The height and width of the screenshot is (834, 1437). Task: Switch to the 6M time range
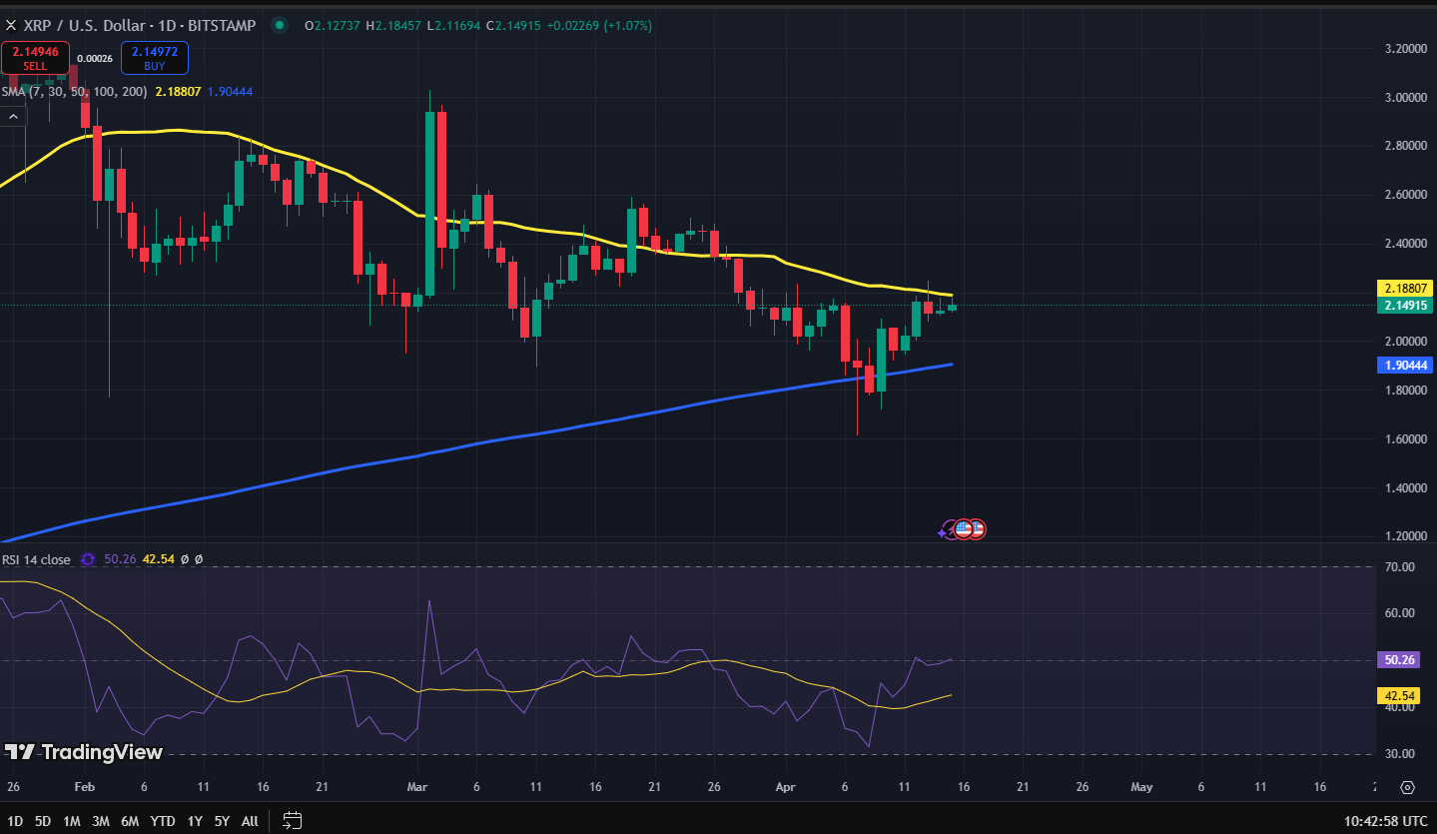point(130,821)
